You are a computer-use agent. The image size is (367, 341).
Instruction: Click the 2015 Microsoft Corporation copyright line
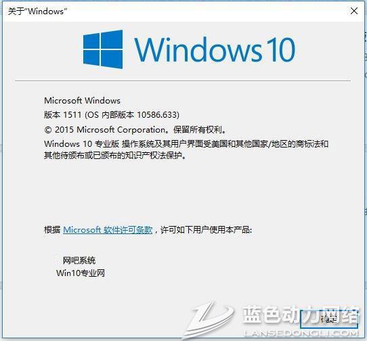[x=135, y=130]
